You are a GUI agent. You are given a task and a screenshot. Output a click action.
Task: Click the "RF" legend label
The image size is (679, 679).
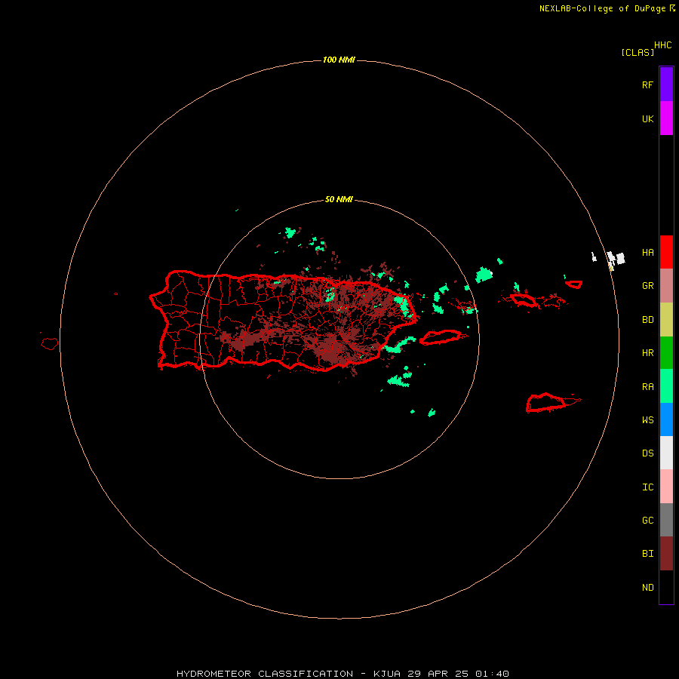pos(647,85)
